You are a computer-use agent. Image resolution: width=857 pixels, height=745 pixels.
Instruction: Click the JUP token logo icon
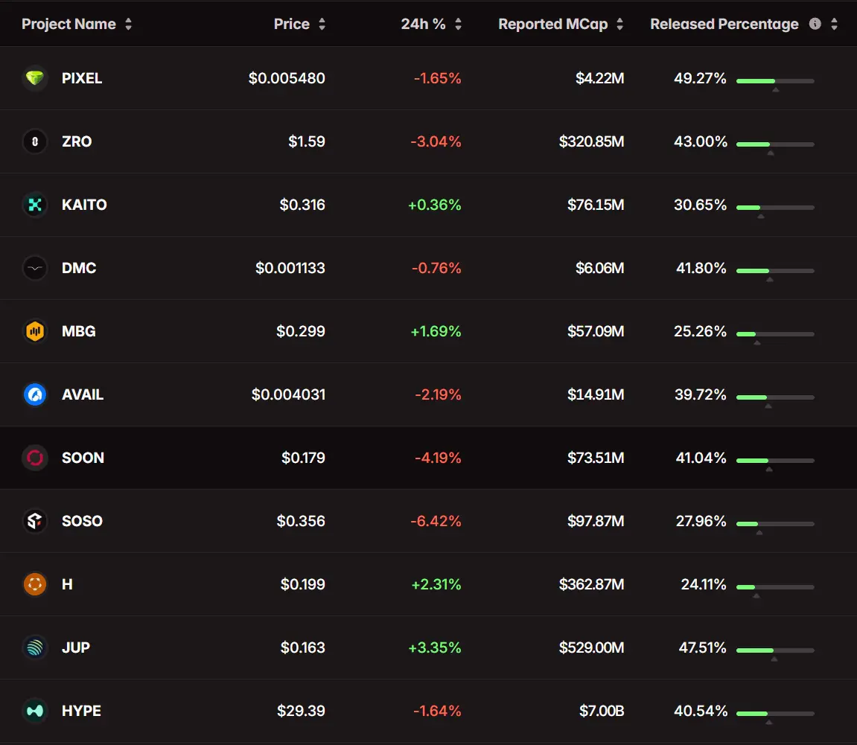pos(35,648)
